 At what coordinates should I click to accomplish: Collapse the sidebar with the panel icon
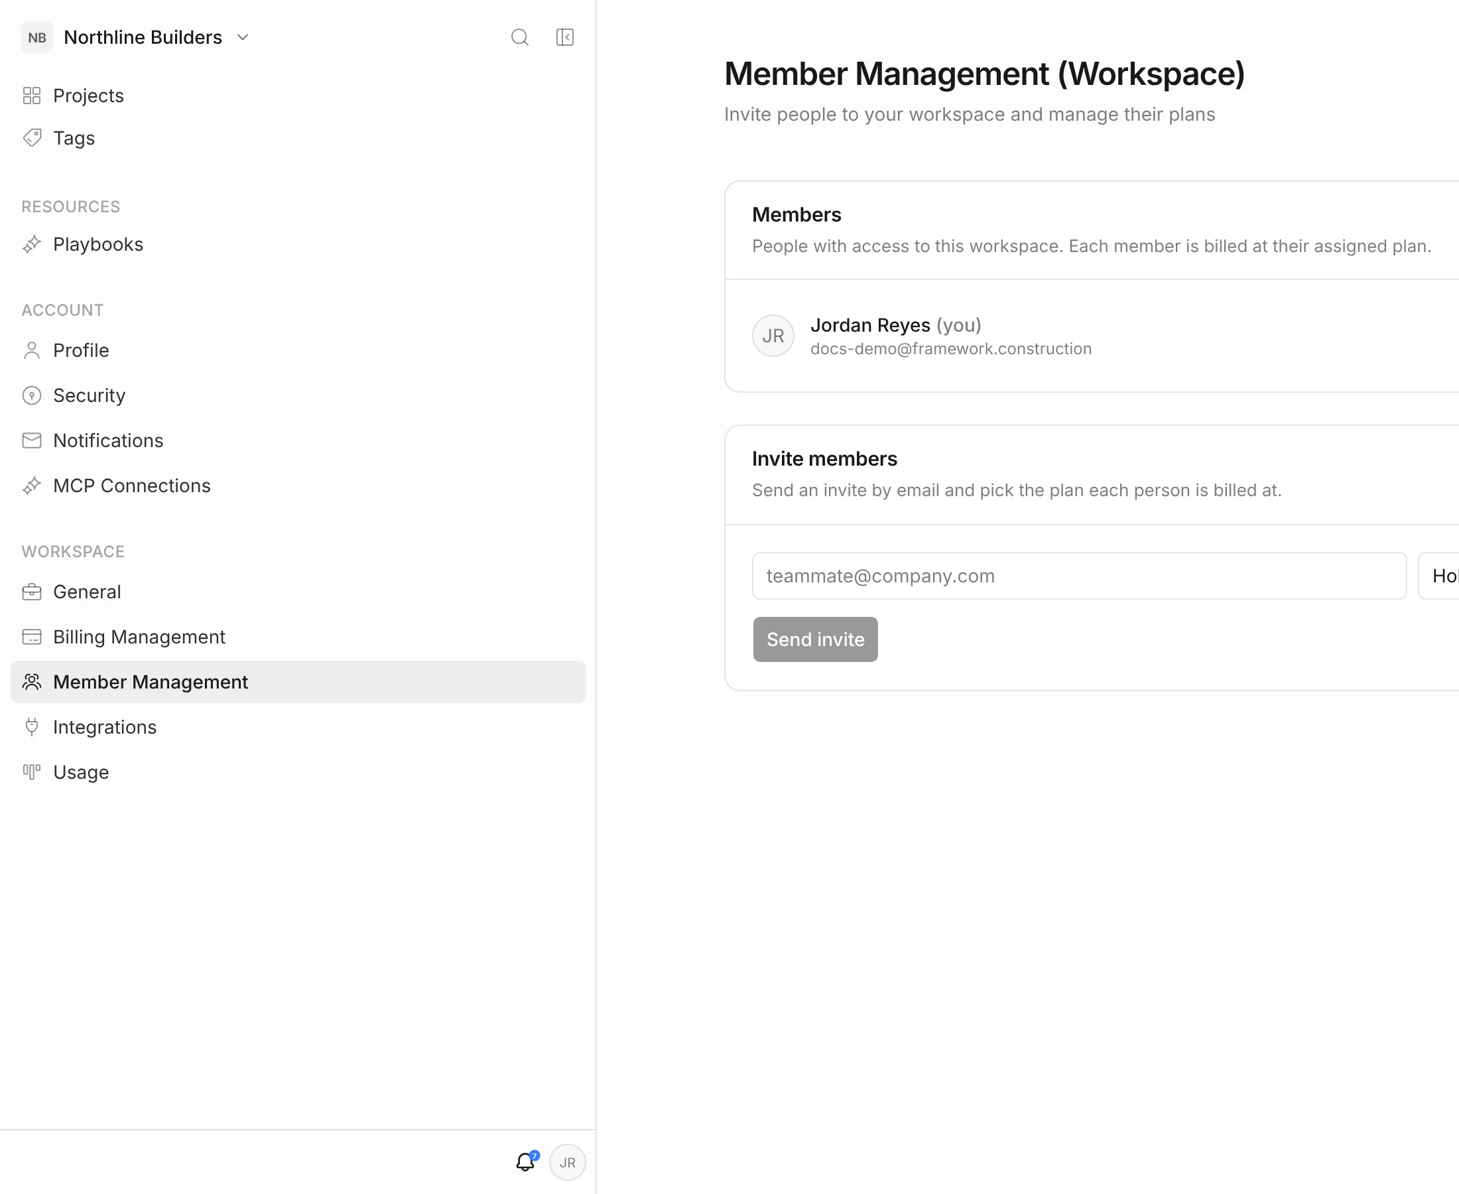(x=565, y=37)
